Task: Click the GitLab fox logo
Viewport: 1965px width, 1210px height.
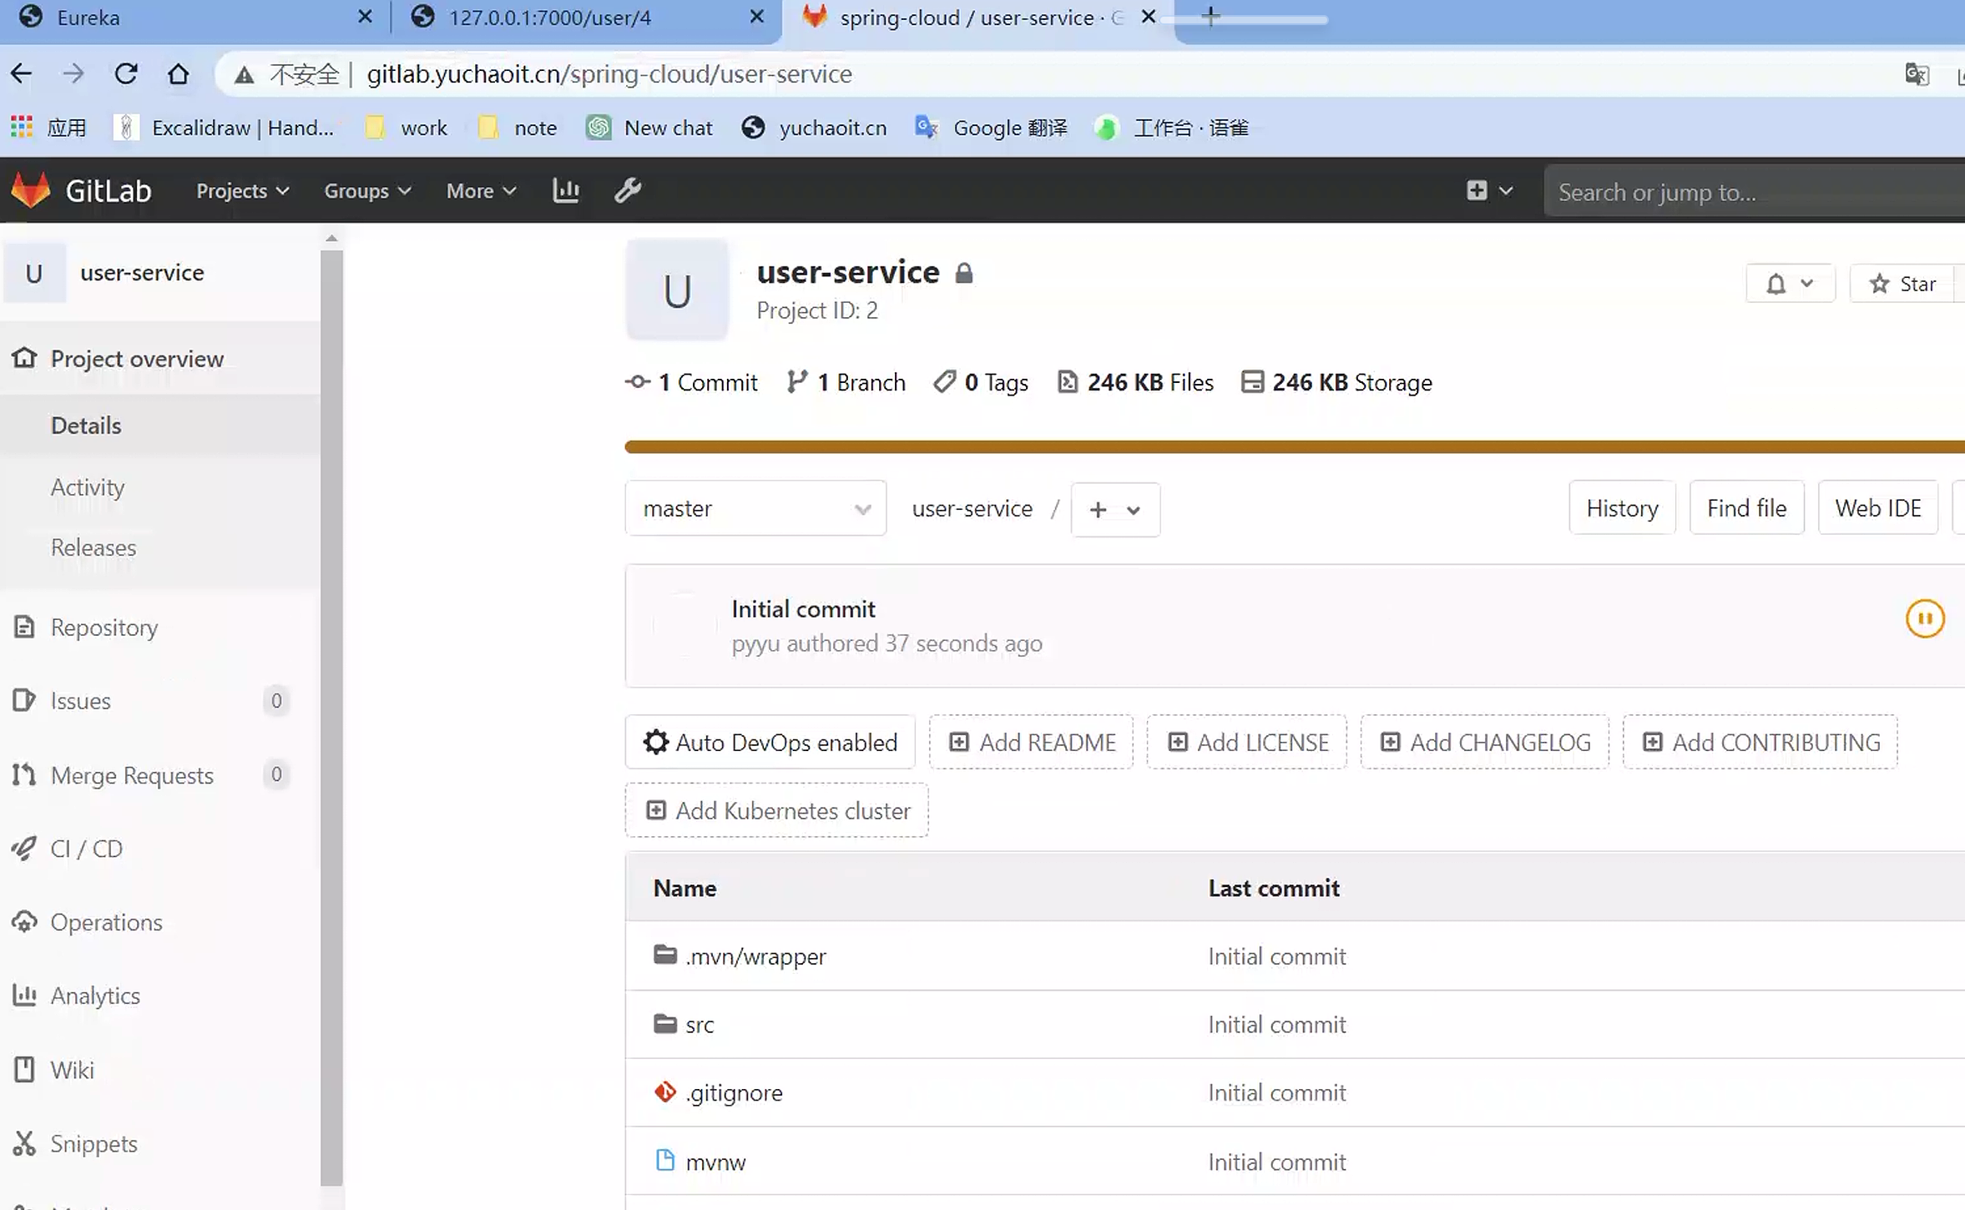Action: pyautogui.click(x=31, y=190)
